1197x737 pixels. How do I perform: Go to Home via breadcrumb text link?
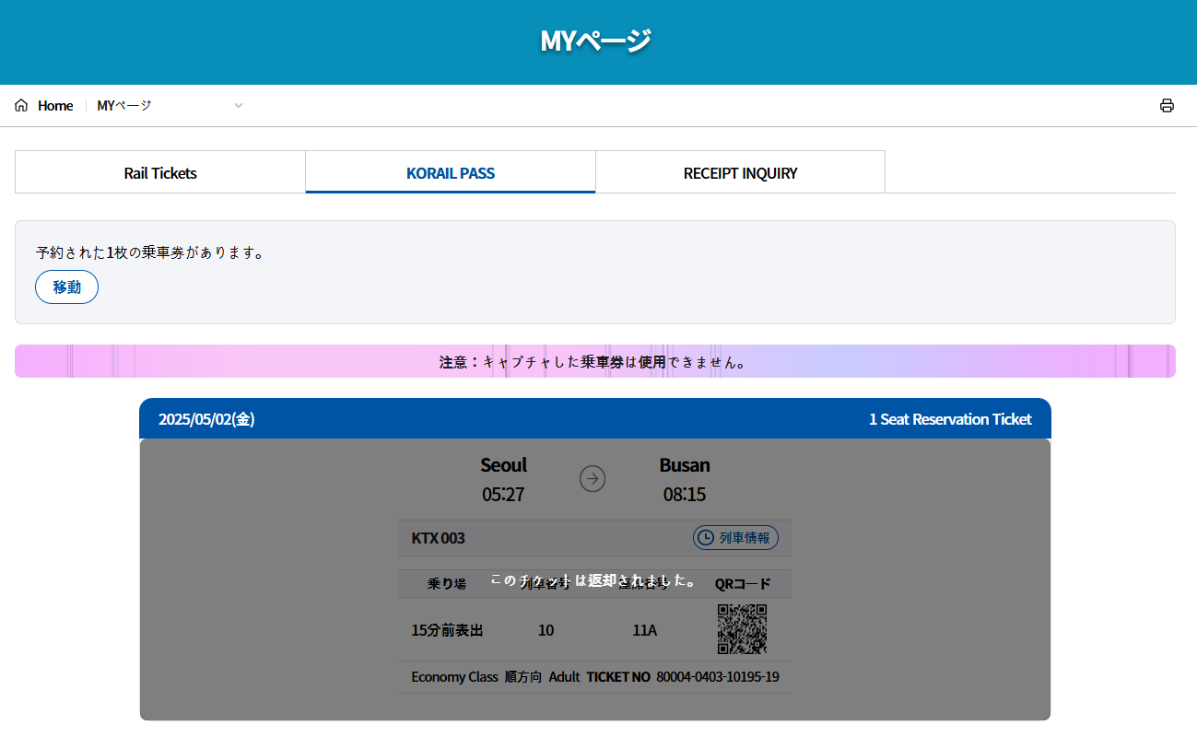[x=55, y=106]
